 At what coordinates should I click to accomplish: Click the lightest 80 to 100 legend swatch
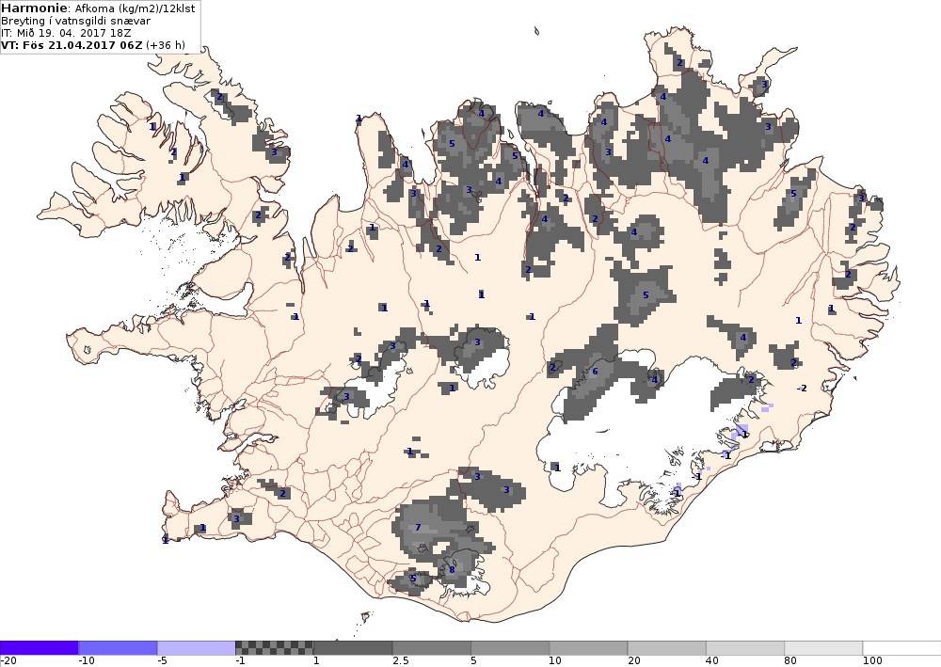[x=824, y=648]
